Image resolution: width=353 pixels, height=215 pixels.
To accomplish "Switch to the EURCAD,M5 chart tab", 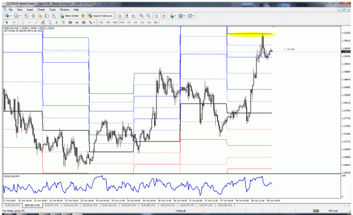I will 109,205.
